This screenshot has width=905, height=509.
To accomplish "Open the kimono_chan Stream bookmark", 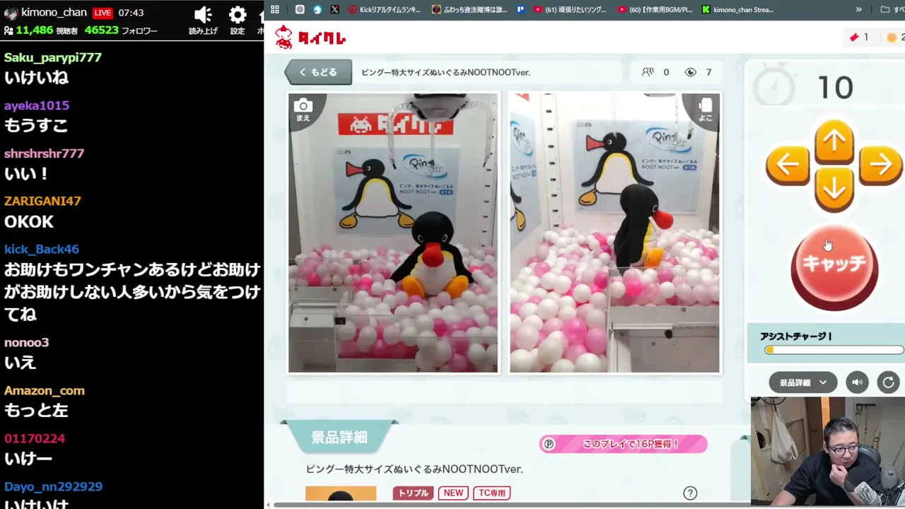I will (738, 9).
